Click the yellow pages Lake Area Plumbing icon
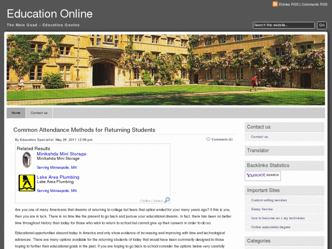The height and width of the screenshot is (249, 332). 27,183
